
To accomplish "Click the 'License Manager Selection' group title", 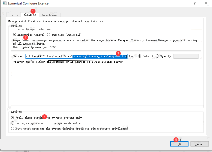I will (32, 29).
